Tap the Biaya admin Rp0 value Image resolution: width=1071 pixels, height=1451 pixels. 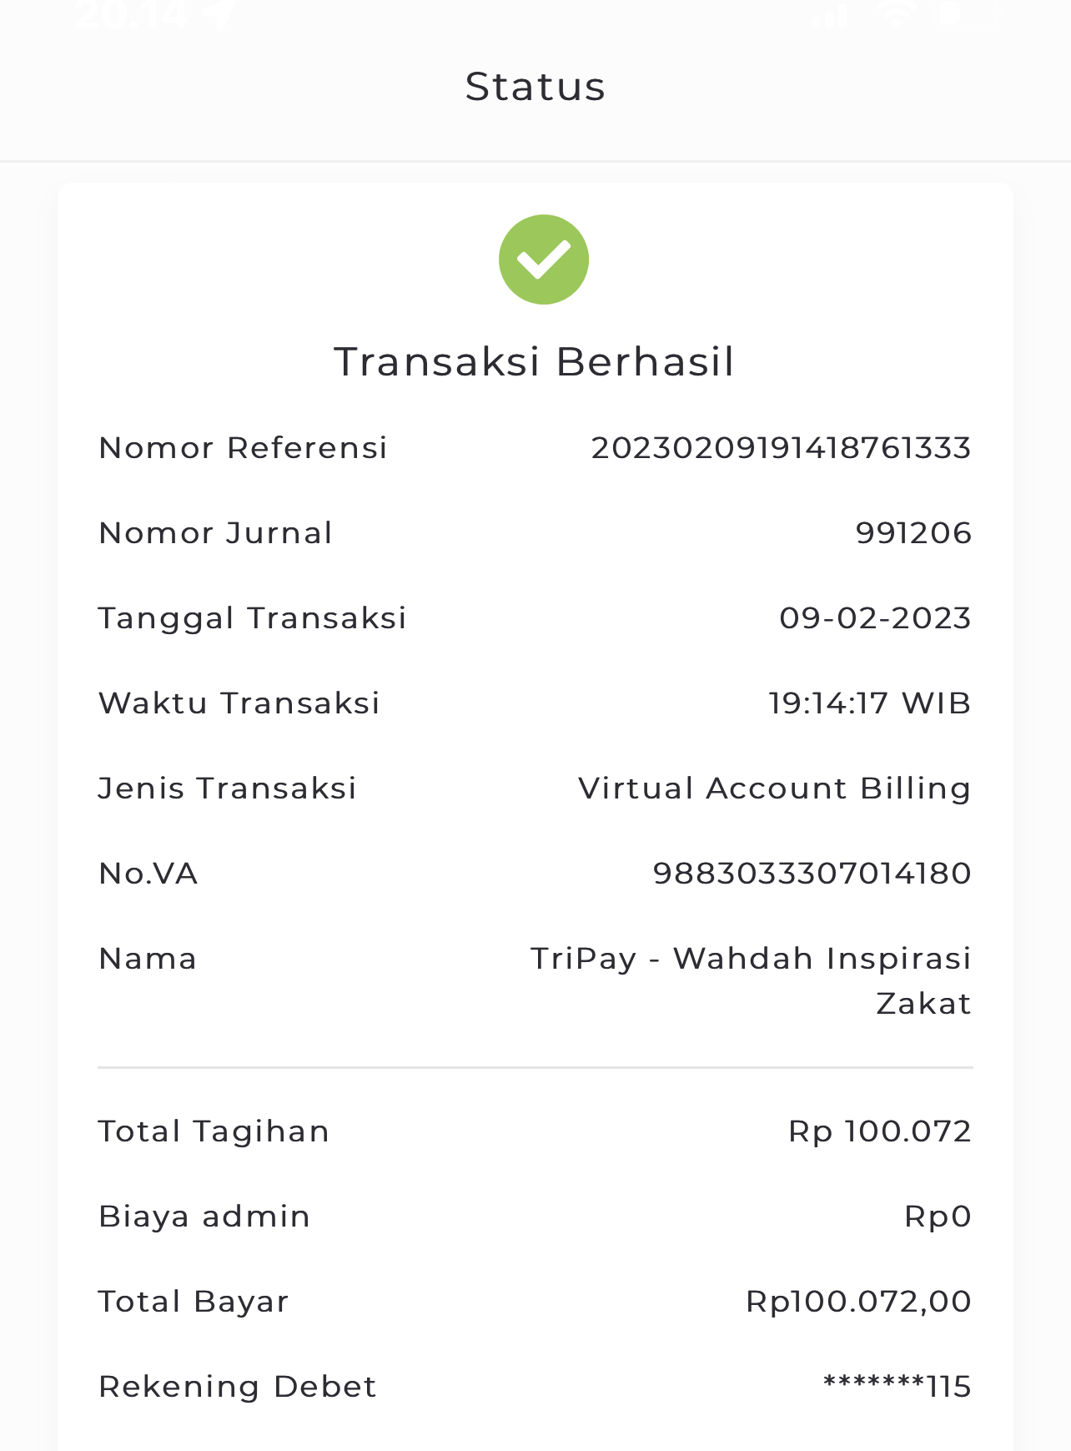click(938, 1217)
